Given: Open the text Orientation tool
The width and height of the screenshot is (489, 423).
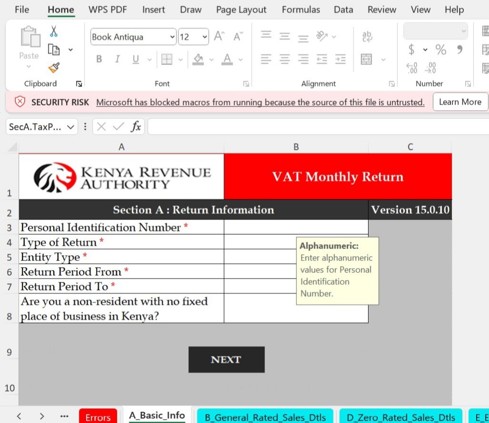Looking at the screenshot, I should tap(322, 36).
